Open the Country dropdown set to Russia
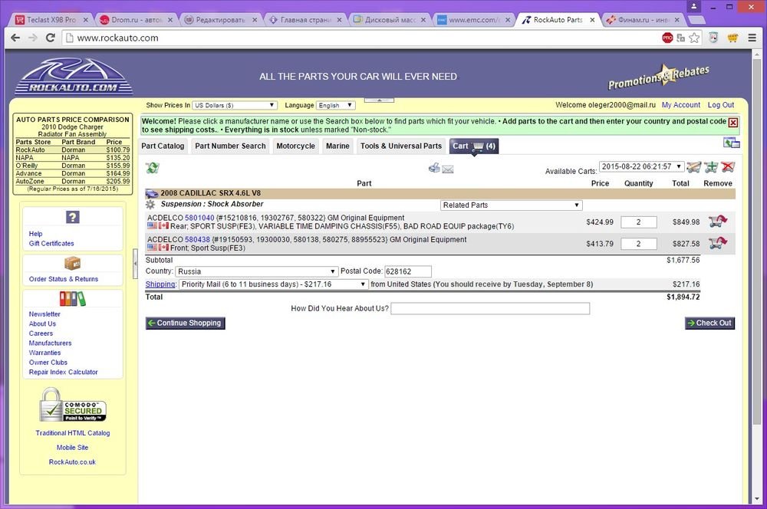The width and height of the screenshot is (767, 509). pos(256,271)
